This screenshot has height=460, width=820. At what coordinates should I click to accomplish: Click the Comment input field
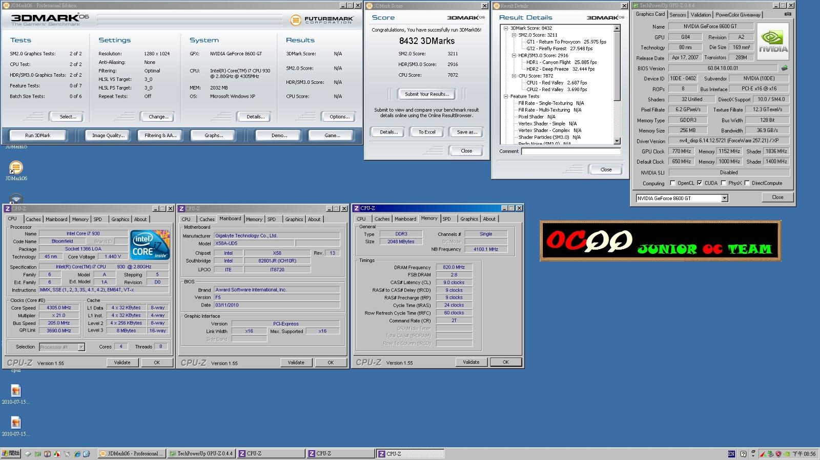pos(571,151)
